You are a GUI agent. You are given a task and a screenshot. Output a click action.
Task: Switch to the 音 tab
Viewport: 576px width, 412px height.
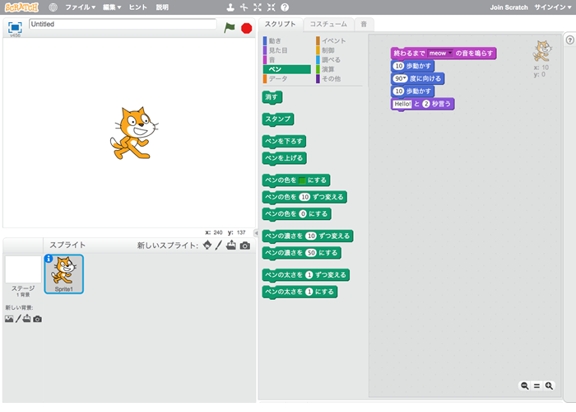364,24
